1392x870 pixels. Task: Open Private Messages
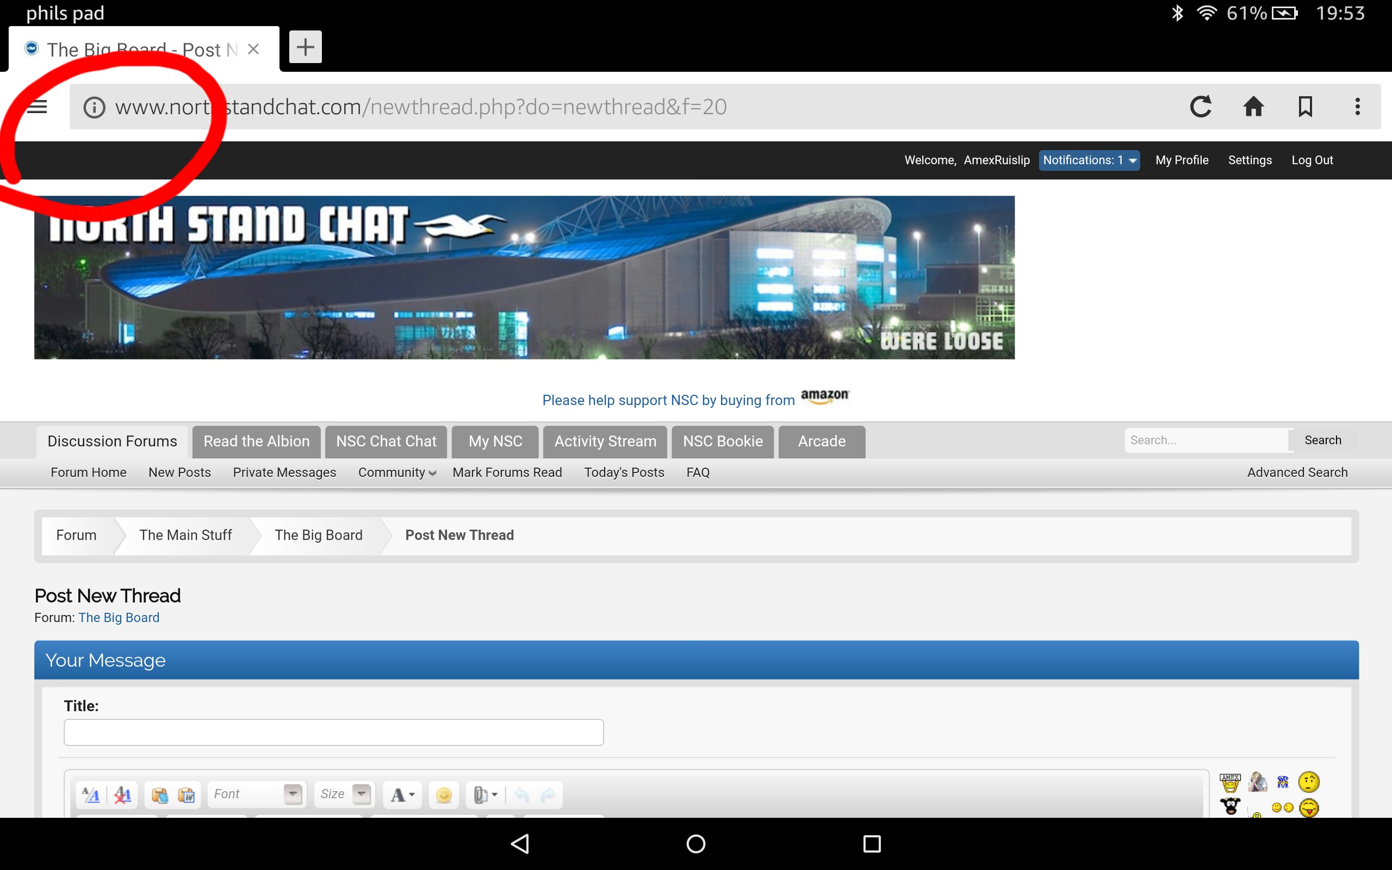pyautogui.click(x=284, y=473)
